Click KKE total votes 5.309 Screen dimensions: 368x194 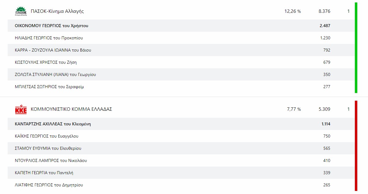click(324, 109)
